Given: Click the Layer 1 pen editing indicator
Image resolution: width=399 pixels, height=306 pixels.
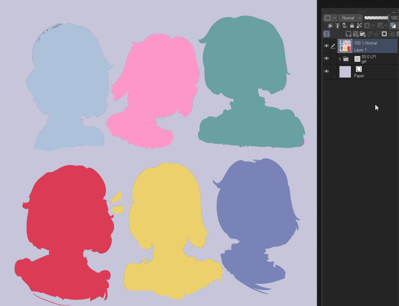Looking at the screenshot, I should 333,46.
